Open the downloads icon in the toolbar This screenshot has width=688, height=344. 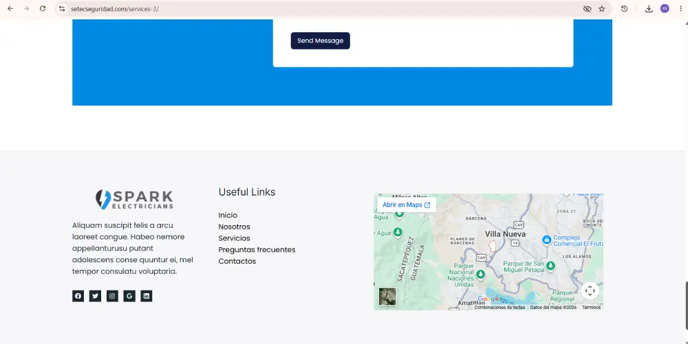click(649, 9)
